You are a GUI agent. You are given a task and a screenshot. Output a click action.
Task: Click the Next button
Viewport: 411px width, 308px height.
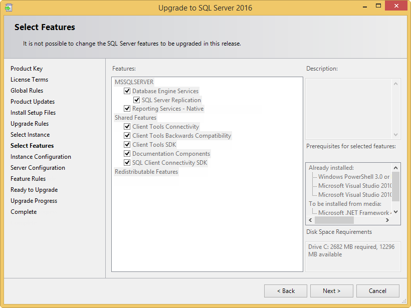(x=332, y=291)
